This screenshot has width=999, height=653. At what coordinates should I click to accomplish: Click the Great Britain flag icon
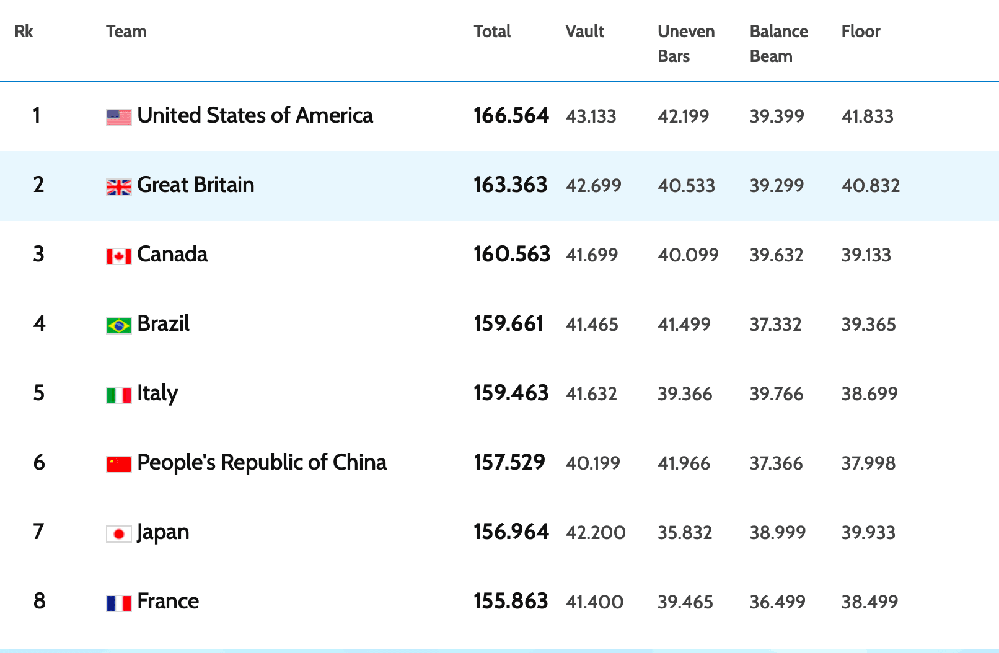pyautogui.click(x=118, y=186)
